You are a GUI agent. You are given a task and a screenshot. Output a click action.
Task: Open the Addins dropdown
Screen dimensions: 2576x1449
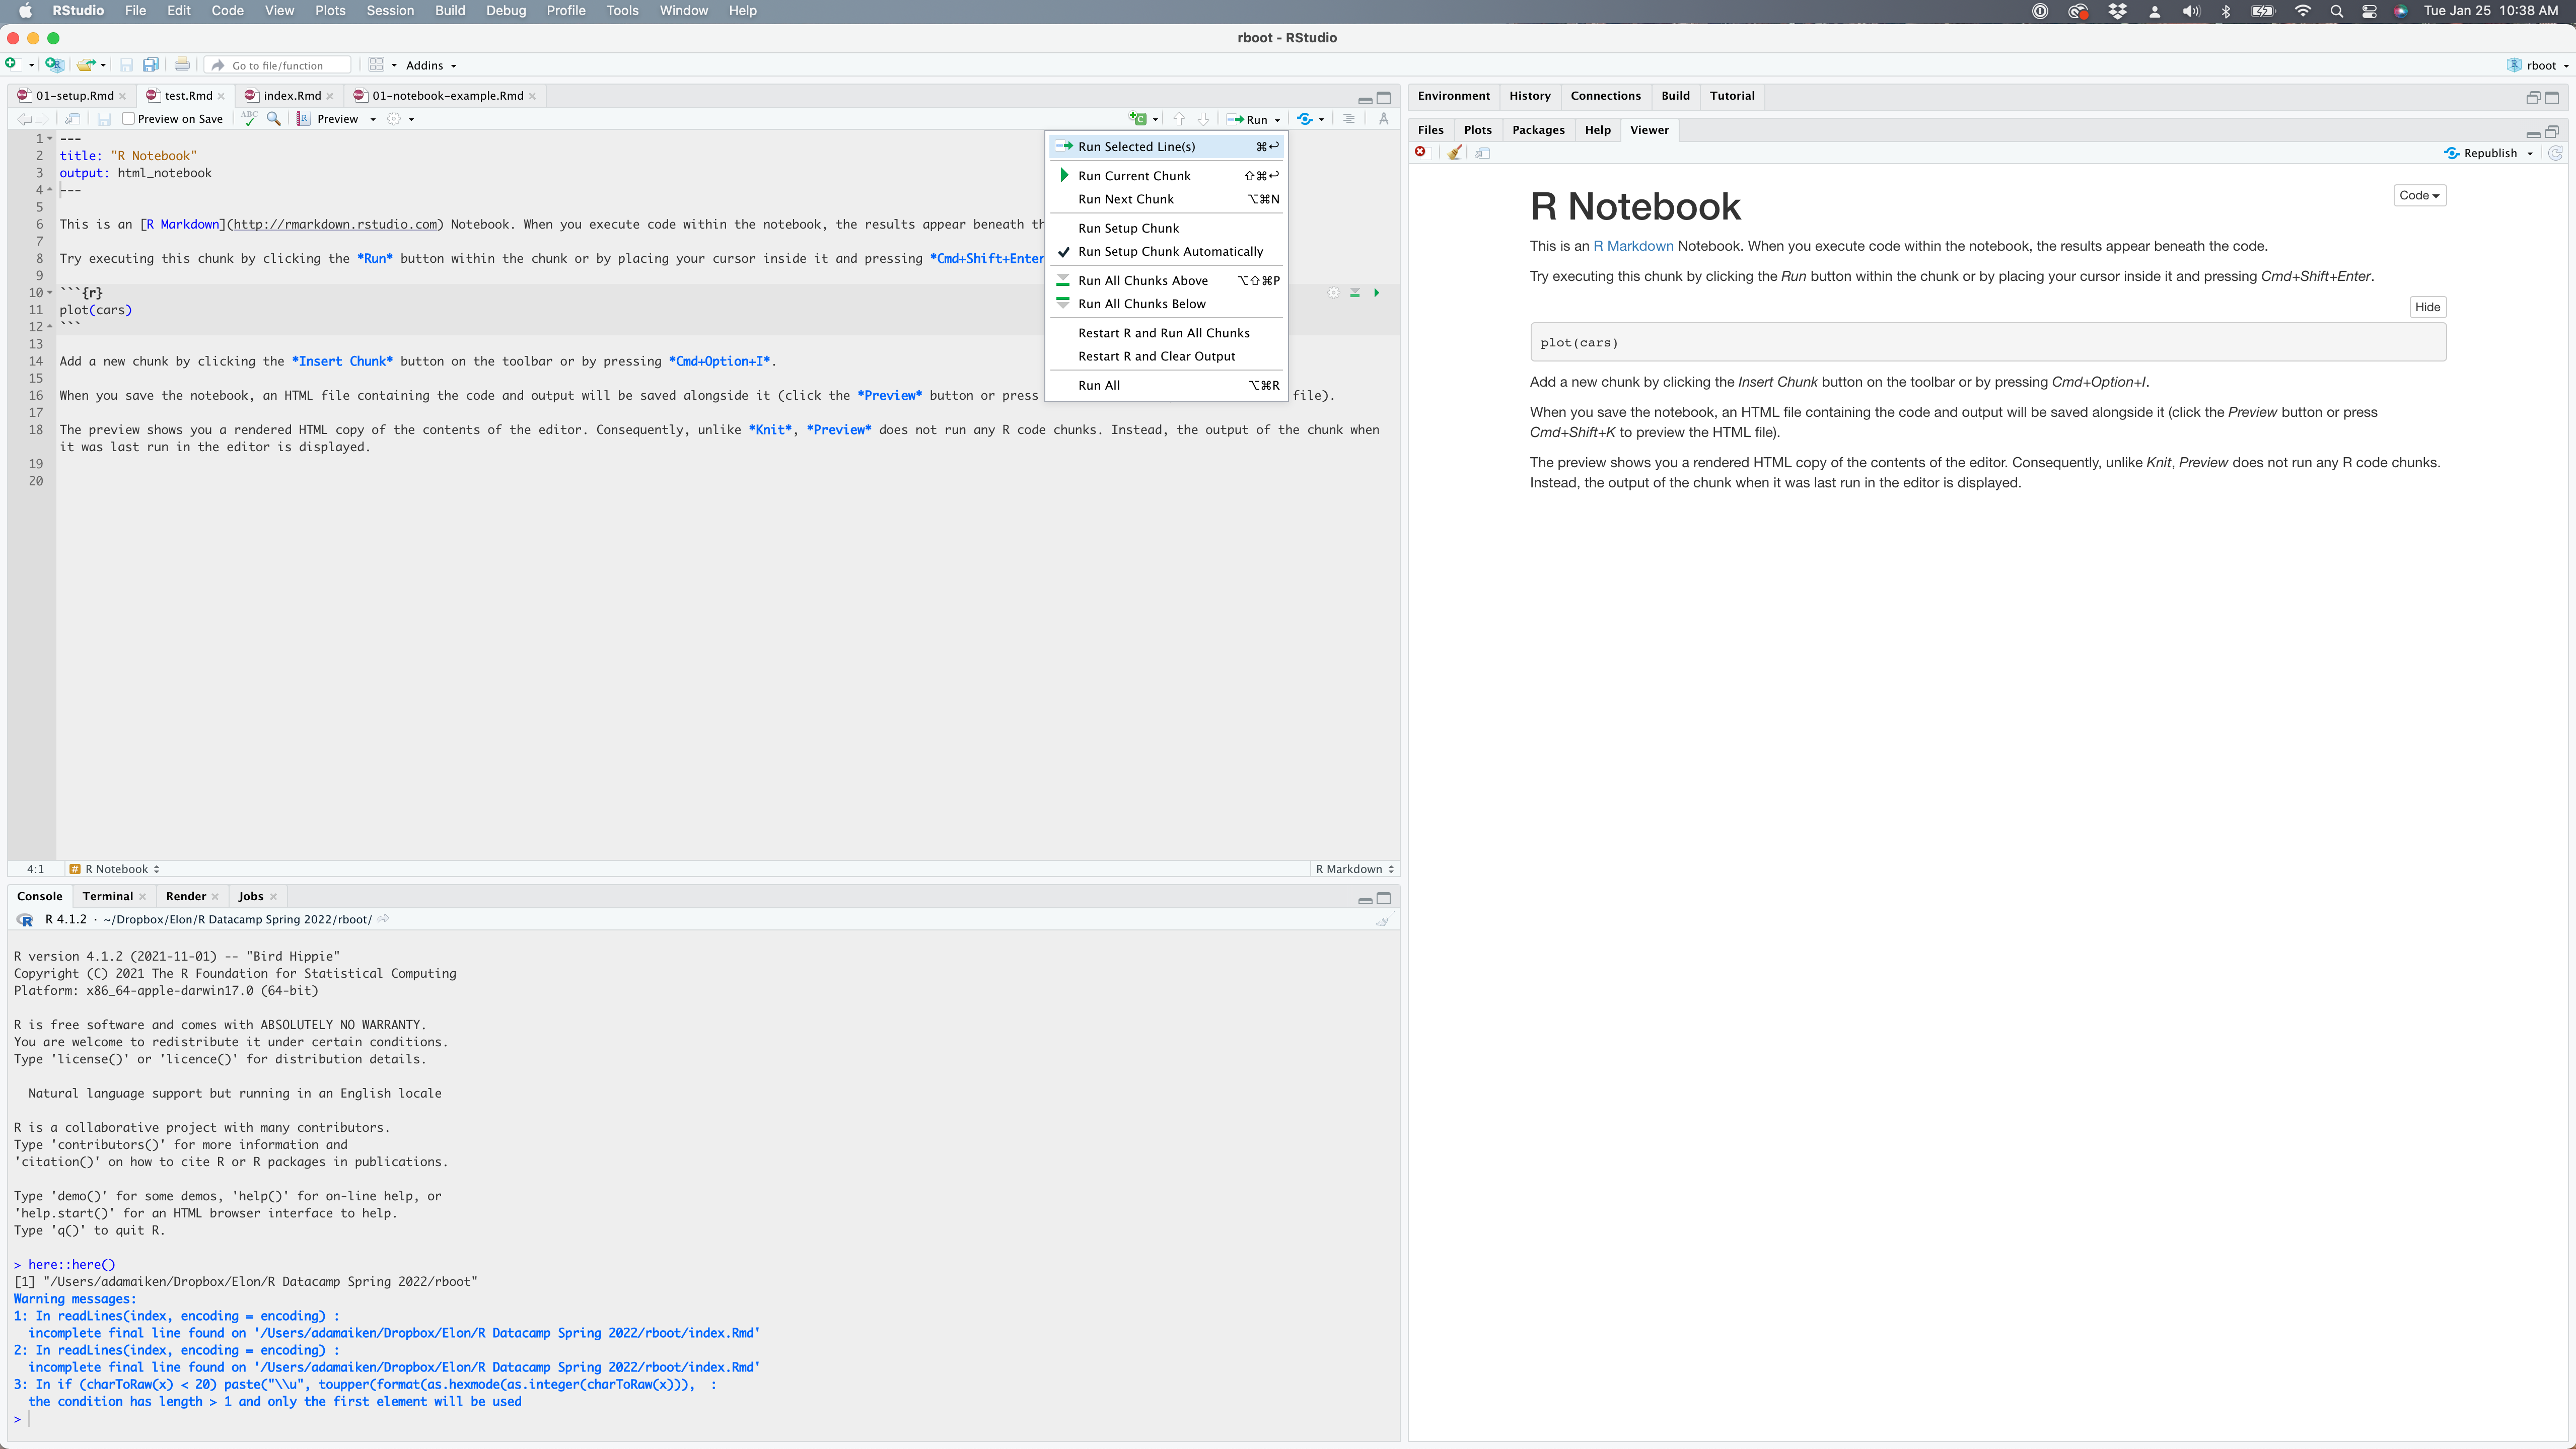click(x=431, y=66)
